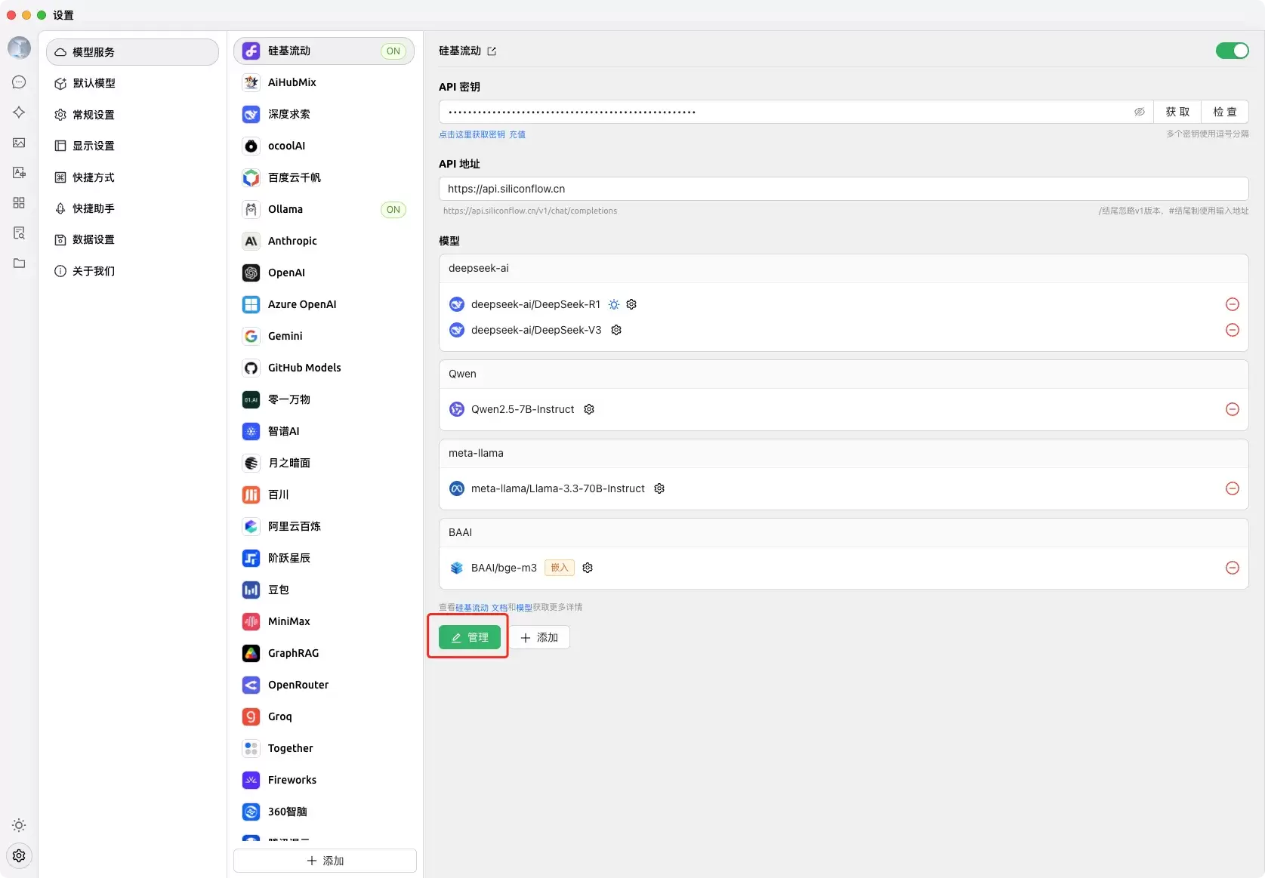The height and width of the screenshot is (878, 1265).
Task: Remove the Llama-3.3-70B-Instruct model
Action: coord(1232,488)
